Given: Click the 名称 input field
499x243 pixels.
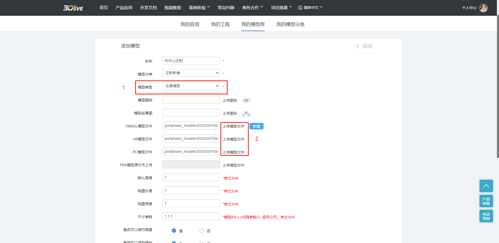Looking at the screenshot, I should (x=191, y=61).
